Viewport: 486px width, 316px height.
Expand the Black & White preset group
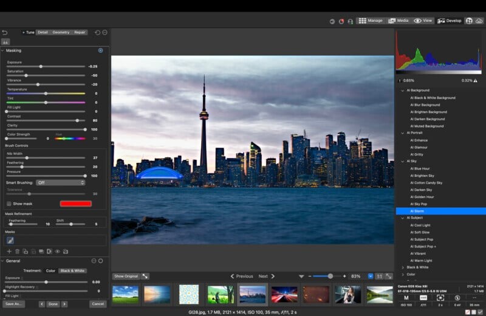click(x=403, y=267)
